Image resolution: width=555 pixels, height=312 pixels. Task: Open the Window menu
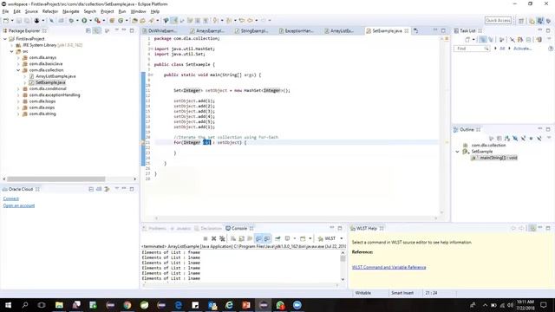138,11
